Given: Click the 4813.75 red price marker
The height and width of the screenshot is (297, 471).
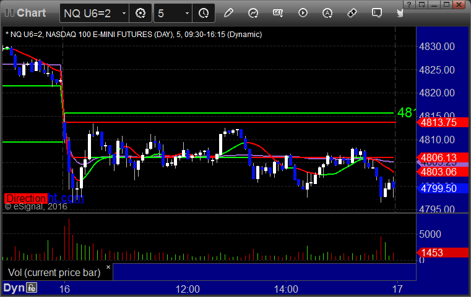Looking at the screenshot, I should [x=443, y=122].
